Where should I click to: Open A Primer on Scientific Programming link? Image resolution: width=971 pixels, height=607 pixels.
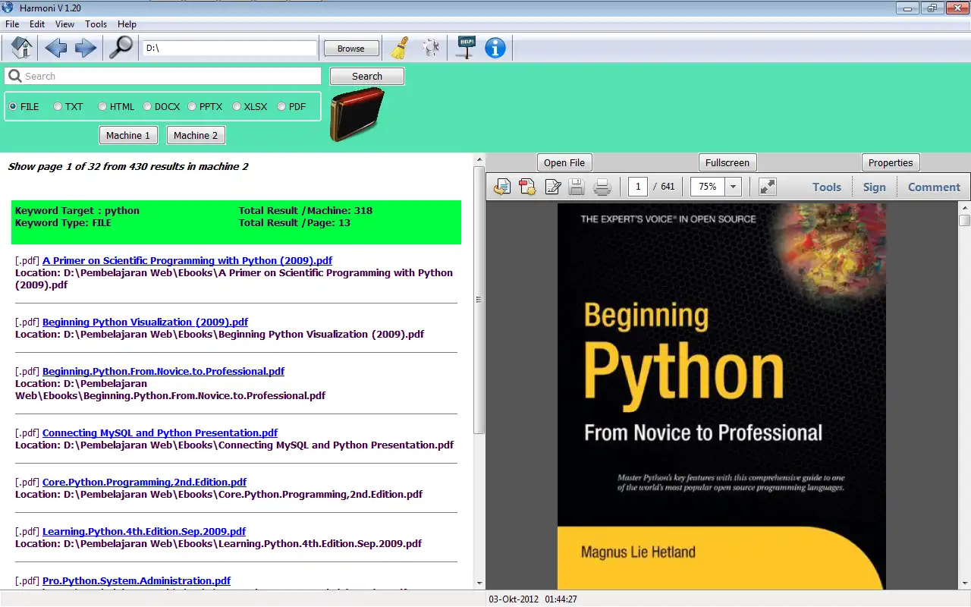(187, 260)
